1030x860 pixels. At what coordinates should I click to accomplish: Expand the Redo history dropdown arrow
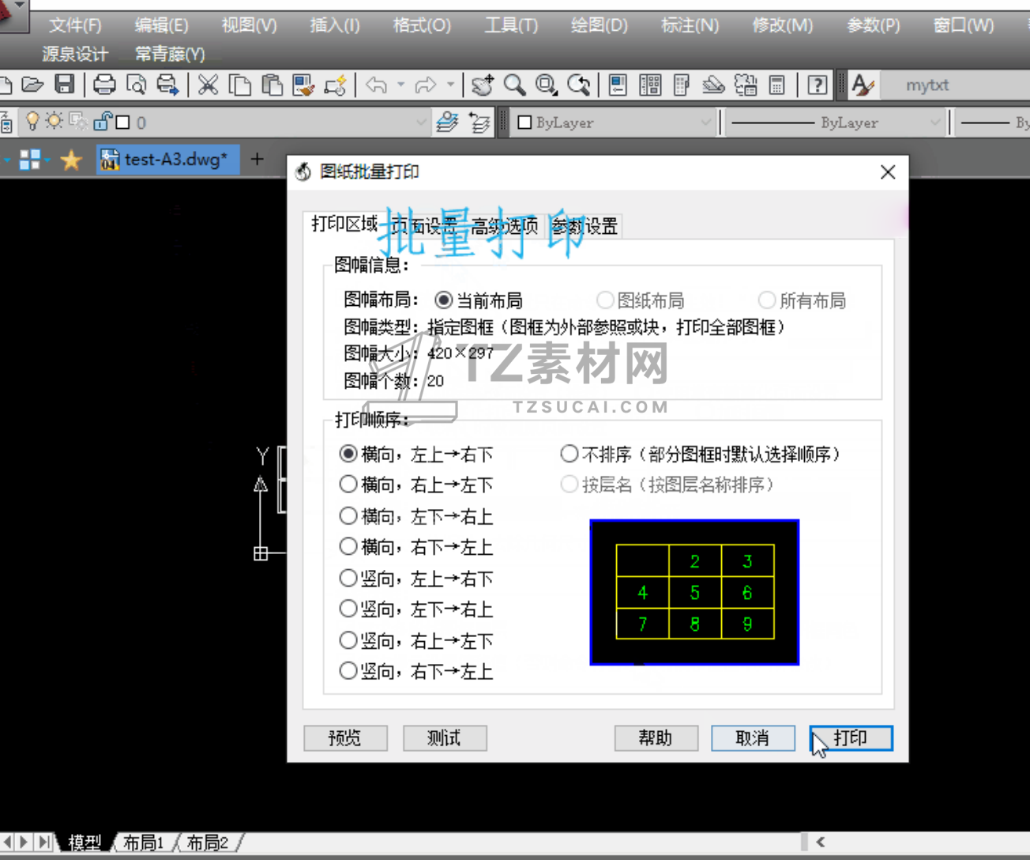[x=451, y=85]
